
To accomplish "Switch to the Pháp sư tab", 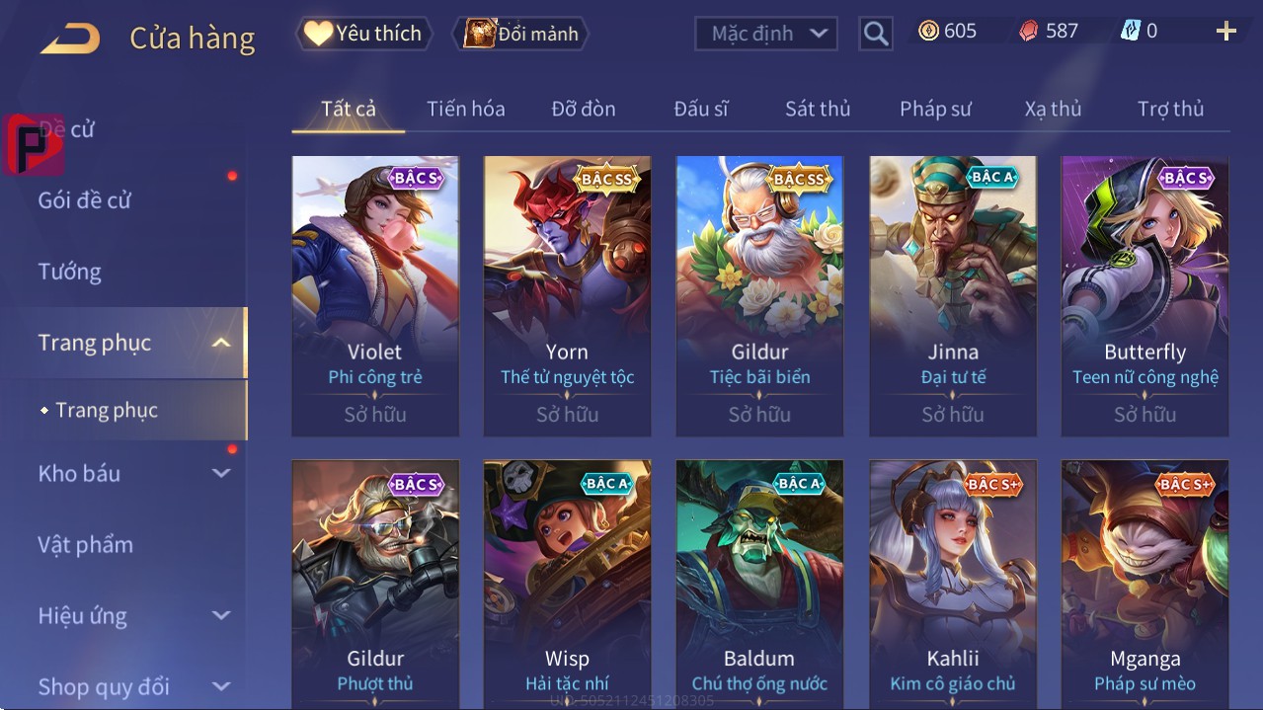I will pos(935,109).
